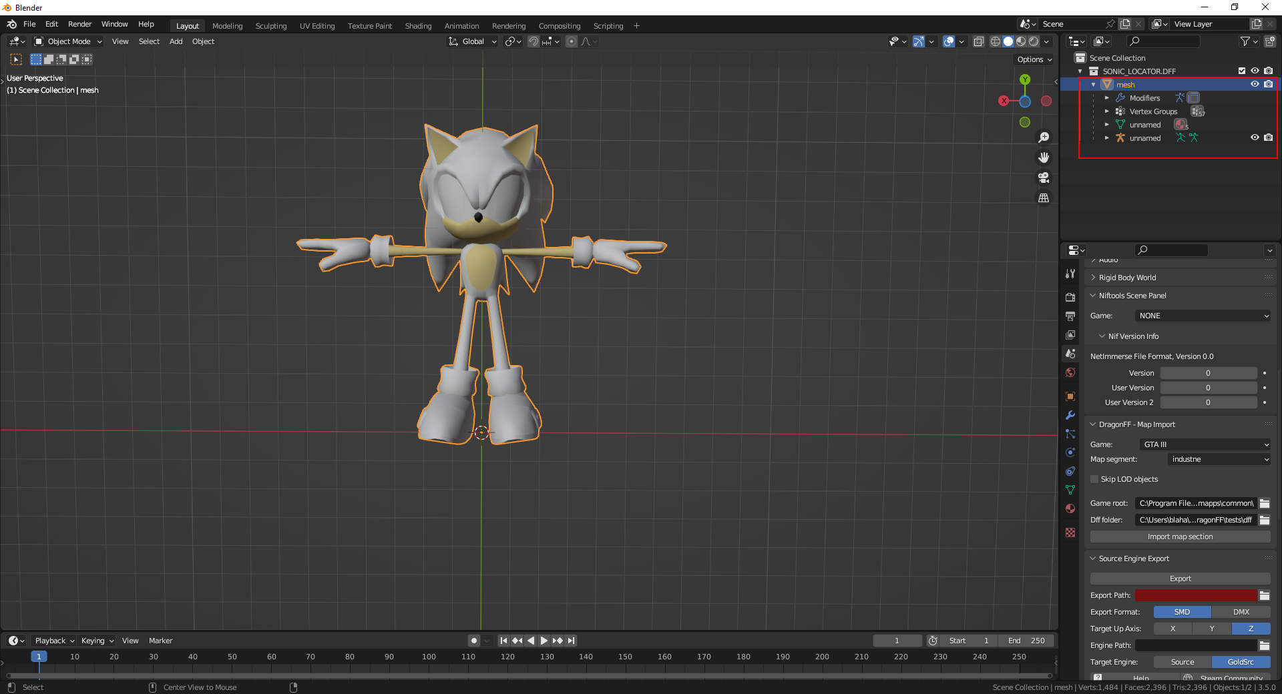1282x694 pixels.
Task: Select wireframe viewport shading
Action: (996, 41)
